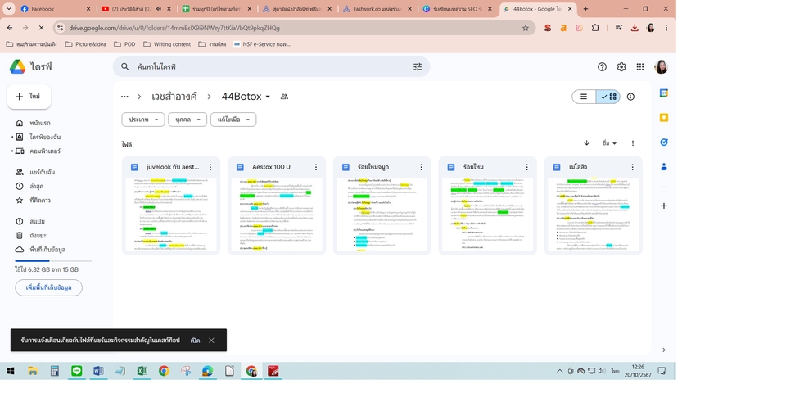786x393 pixels.
Task: Click the ค้นหาในไดรฟ์ search field
Action: (271, 66)
